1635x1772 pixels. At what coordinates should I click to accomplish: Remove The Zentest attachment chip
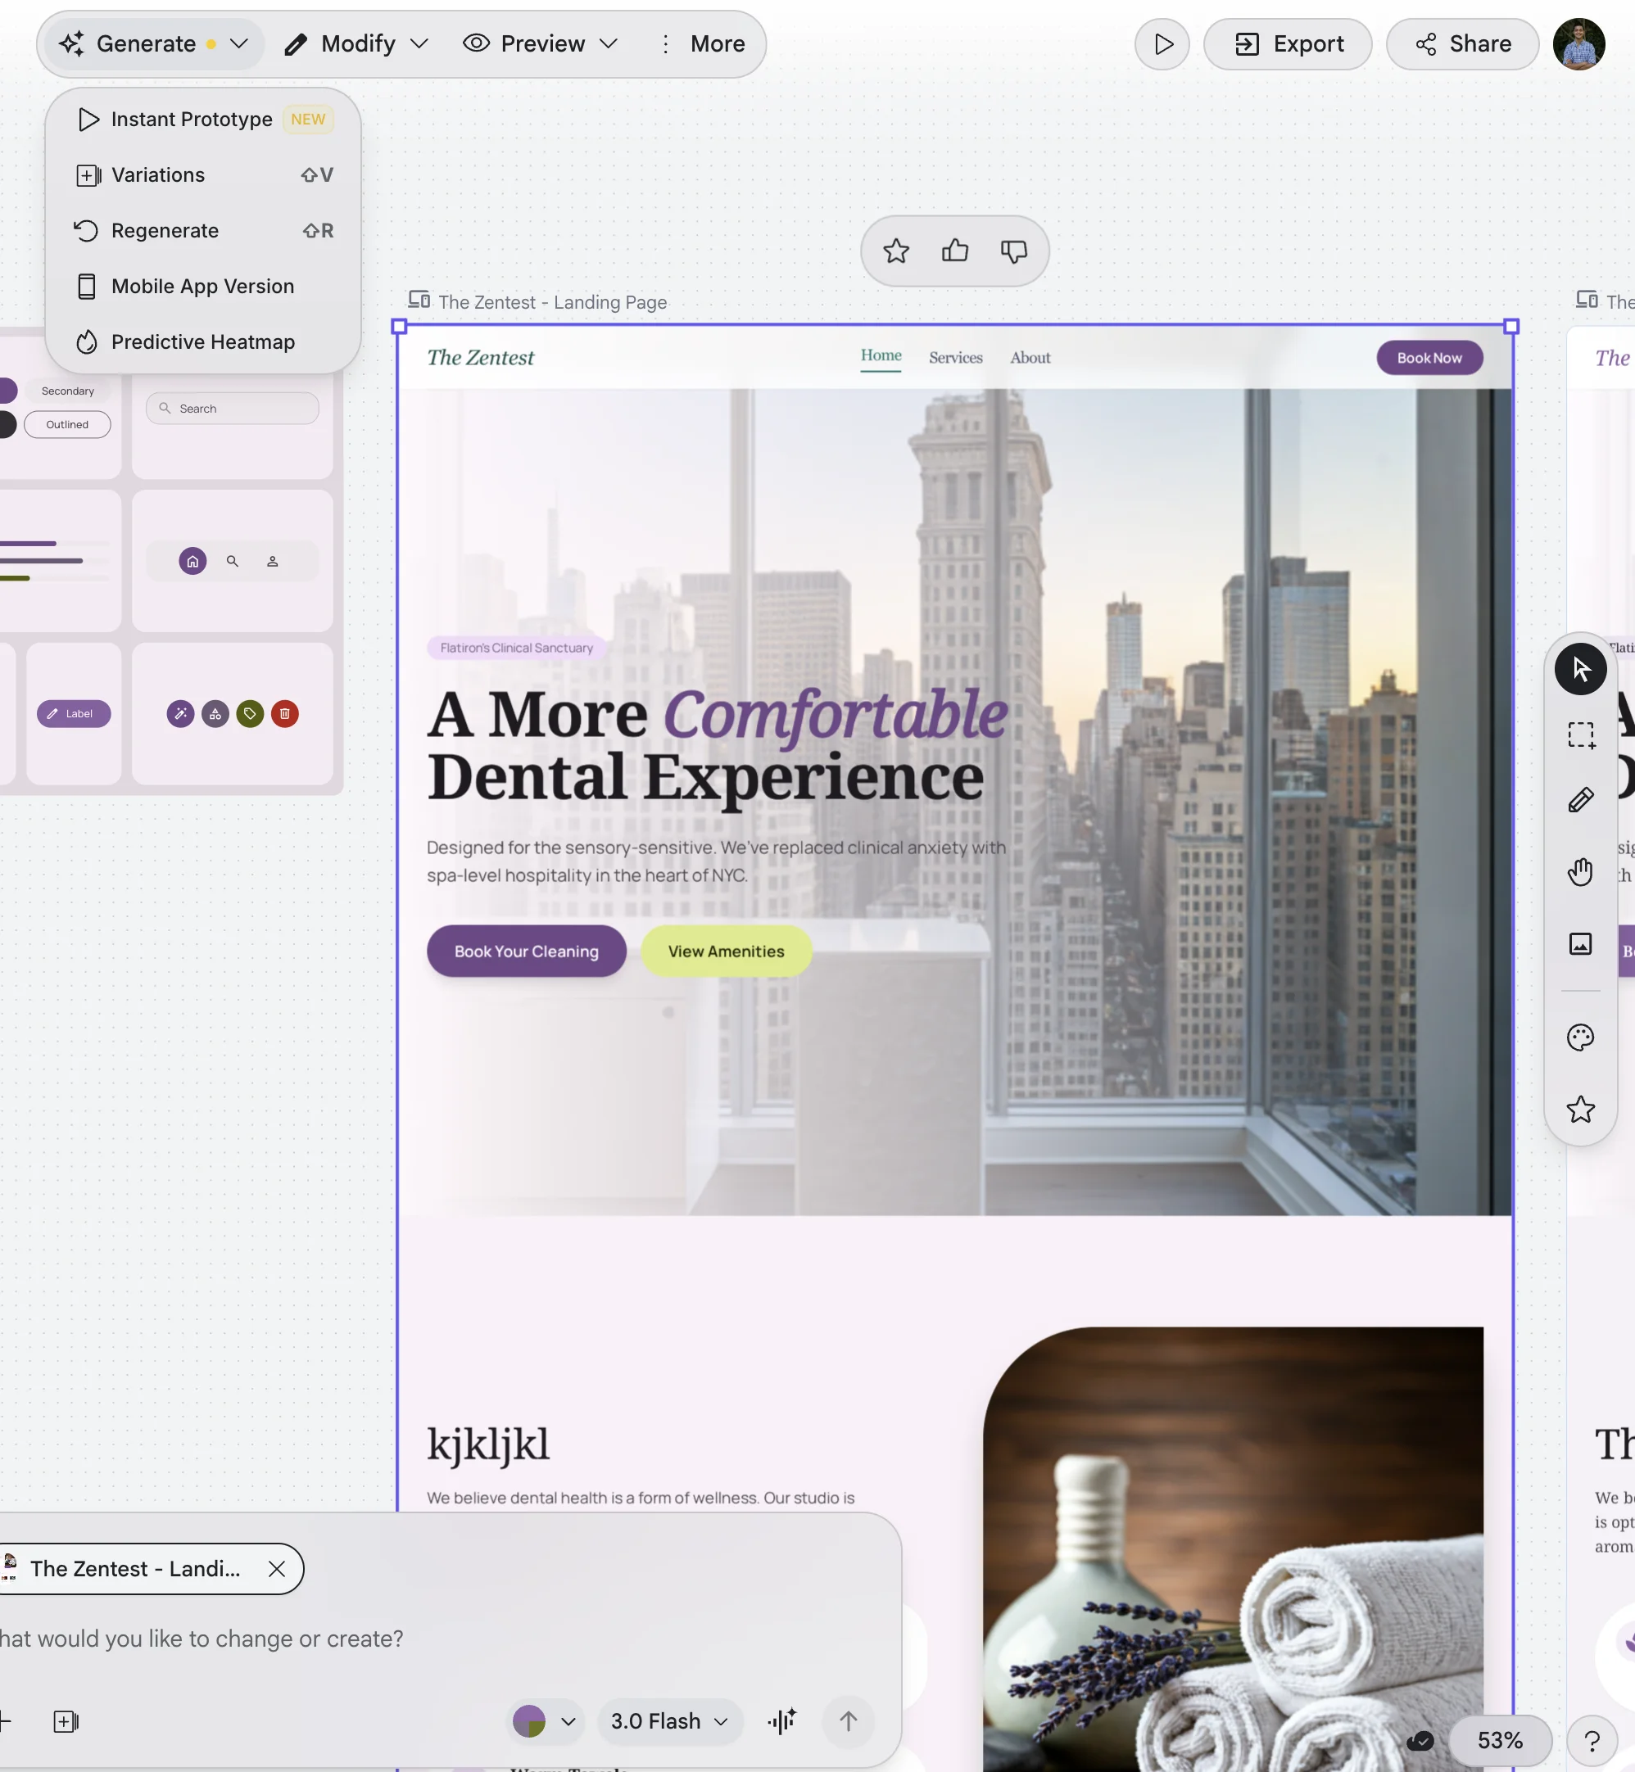276,1569
